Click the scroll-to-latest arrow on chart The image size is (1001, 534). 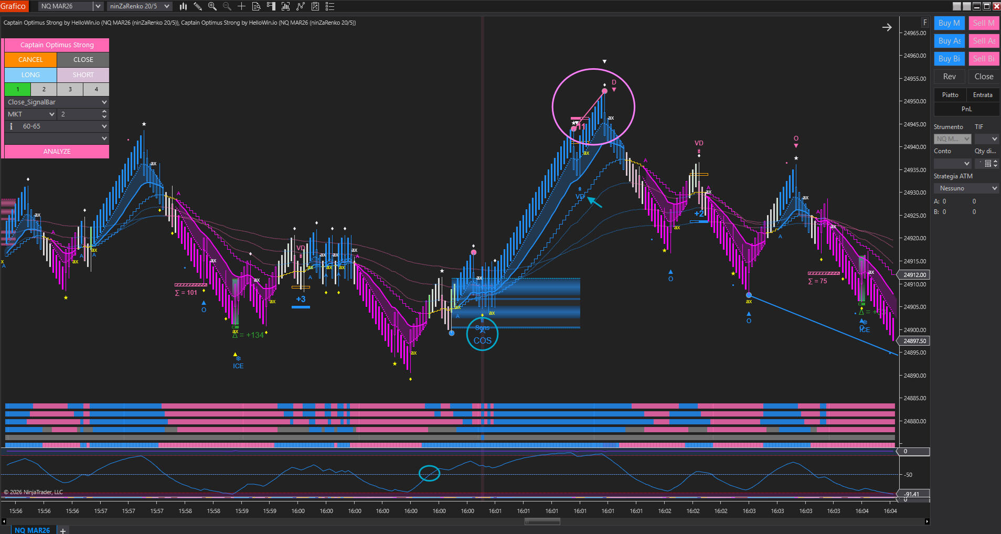coord(887,27)
